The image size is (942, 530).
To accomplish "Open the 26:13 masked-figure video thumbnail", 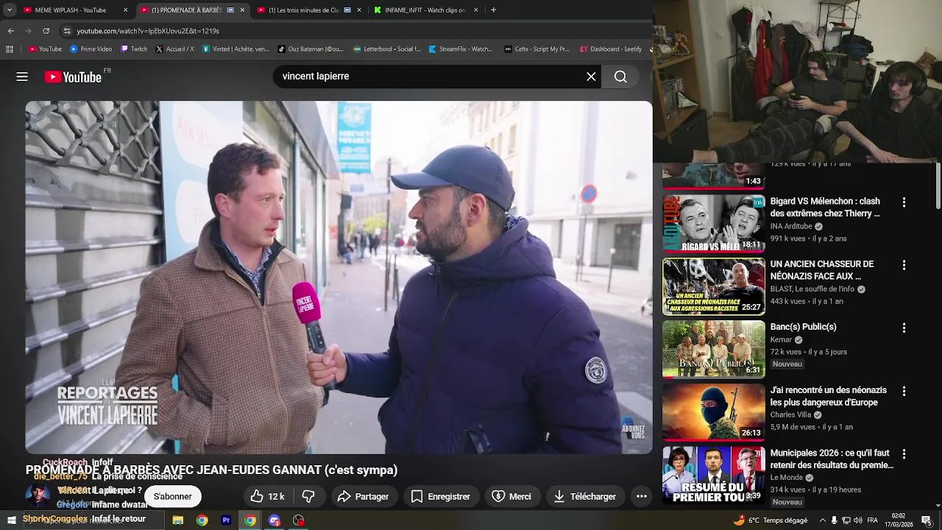I will pos(714,412).
